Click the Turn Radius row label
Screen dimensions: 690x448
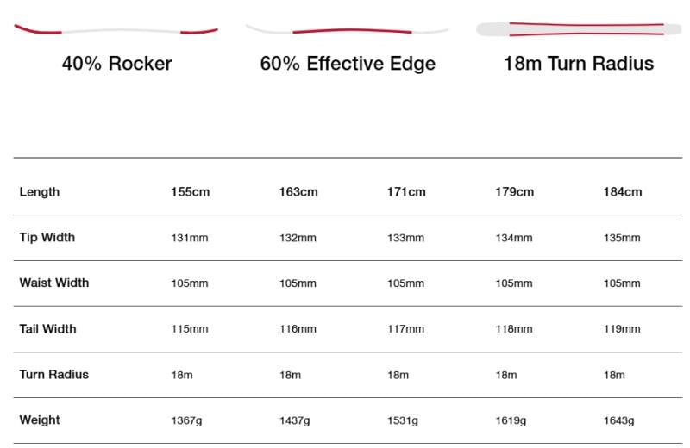(54, 375)
